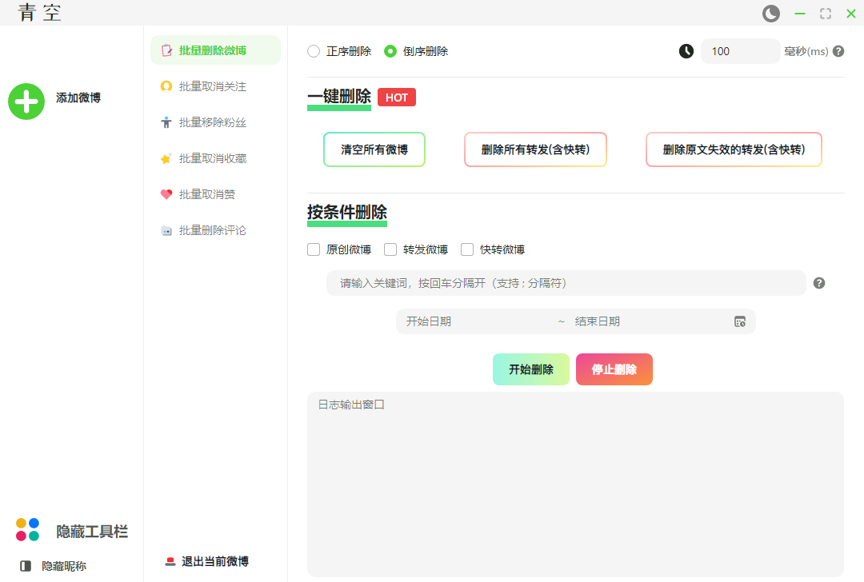Click the help icon beside keyword input
The height and width of the screenshot is (582, 864).
tap(819, 283)
